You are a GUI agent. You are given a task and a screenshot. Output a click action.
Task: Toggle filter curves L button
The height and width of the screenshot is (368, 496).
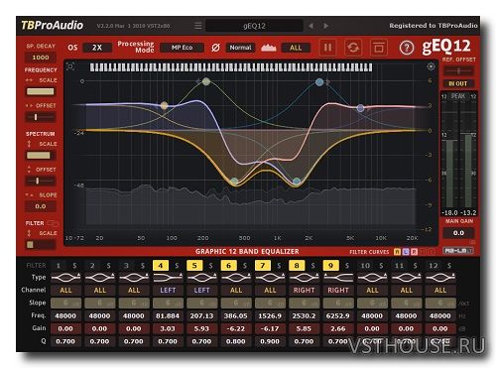[406, 252]
